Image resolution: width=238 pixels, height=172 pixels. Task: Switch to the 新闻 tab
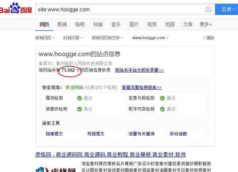tap(62, 24)
